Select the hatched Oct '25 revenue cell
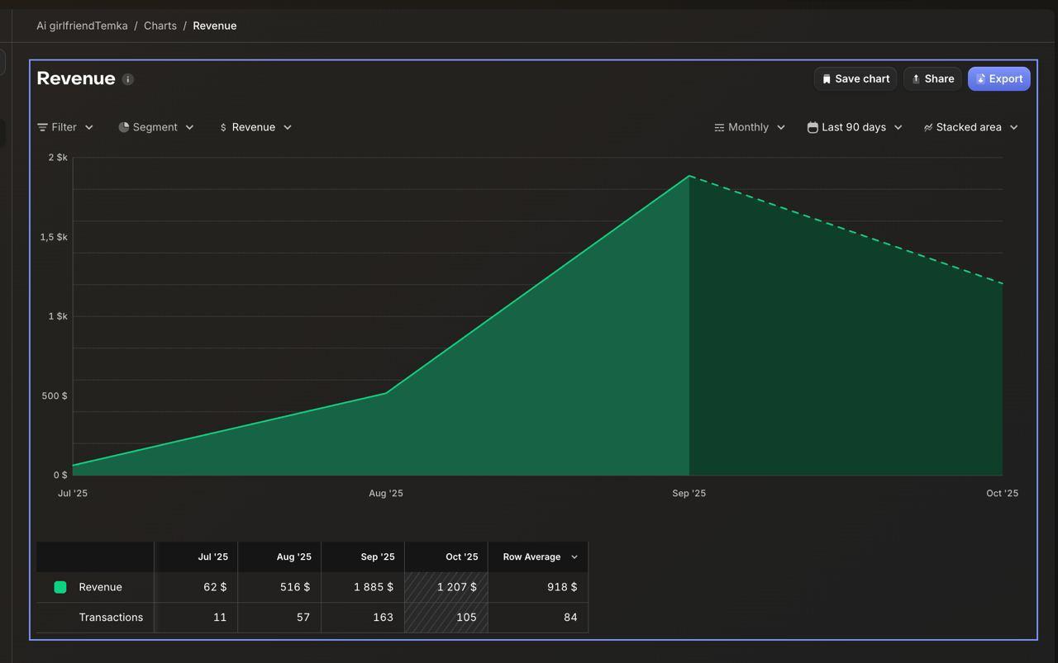The height and width of the screenshot is (663, 1058). (x=446, y=587)
